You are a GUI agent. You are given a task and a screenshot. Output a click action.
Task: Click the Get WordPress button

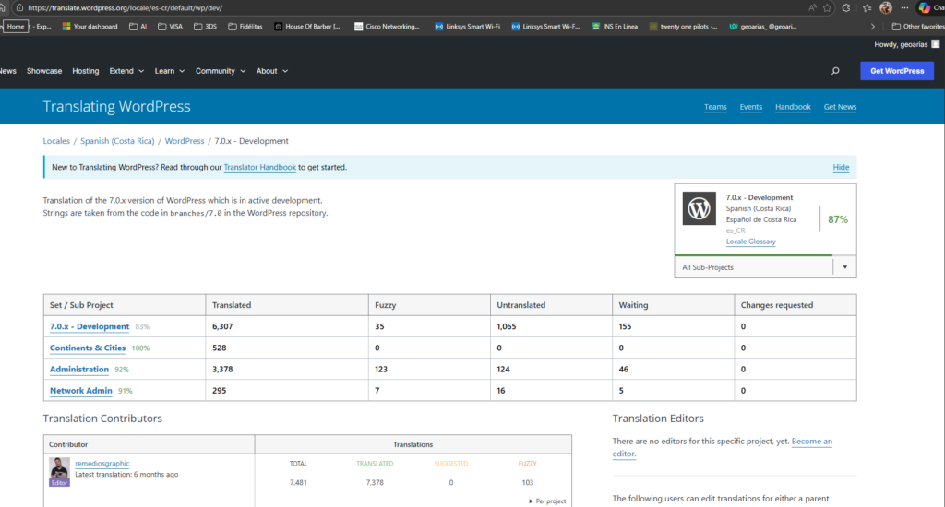[x=896, y=71]
